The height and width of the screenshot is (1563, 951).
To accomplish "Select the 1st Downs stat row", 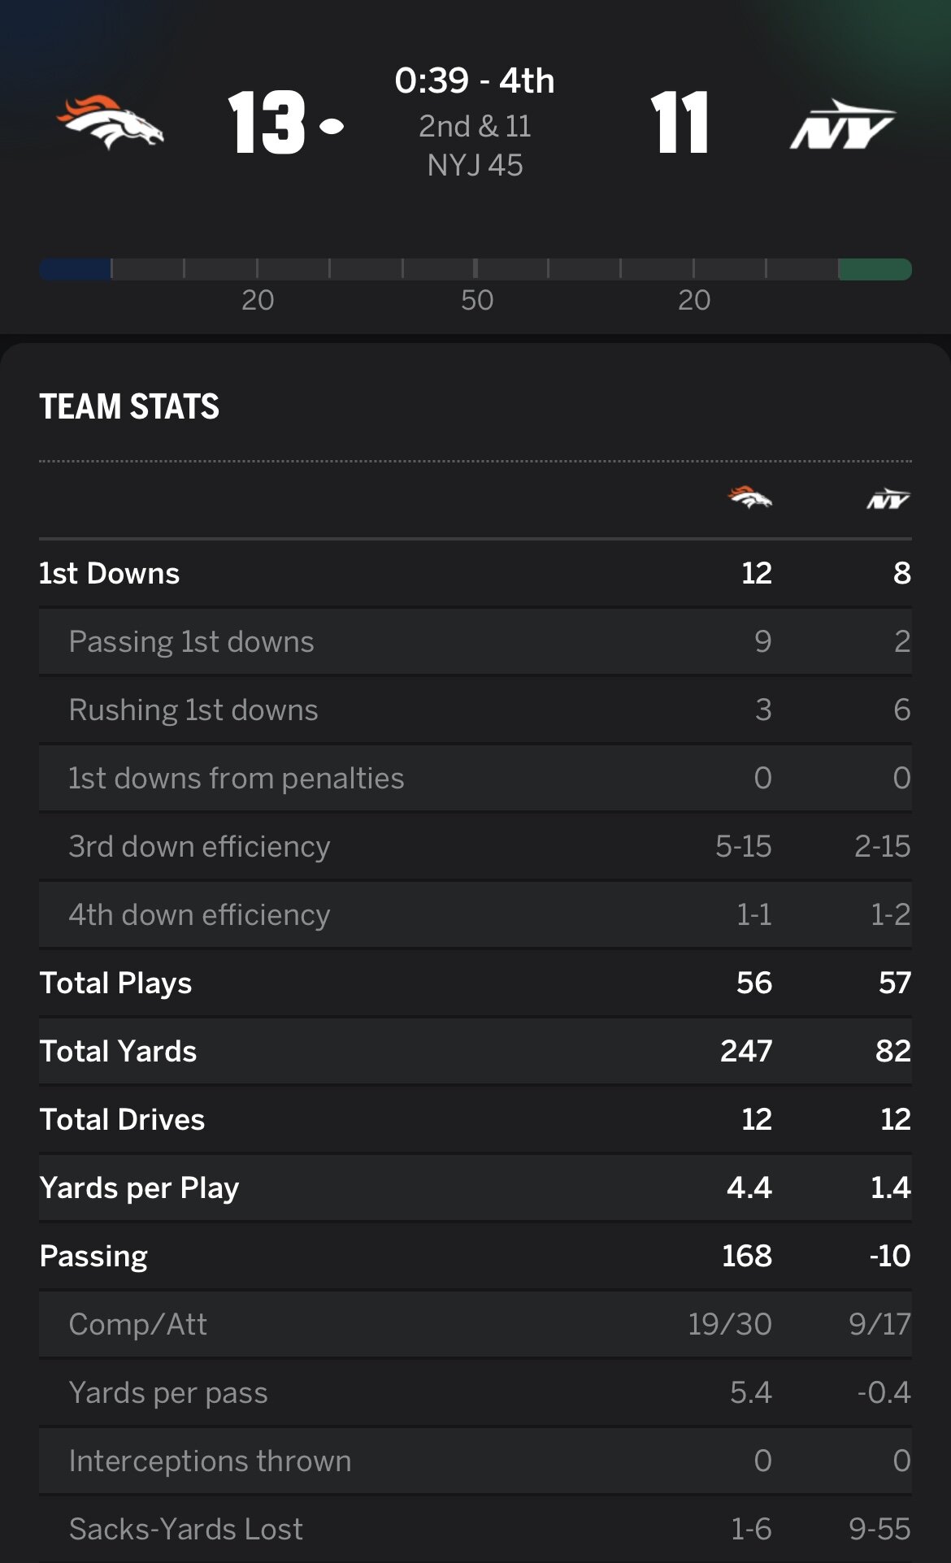I will click(x=475, y=573).
